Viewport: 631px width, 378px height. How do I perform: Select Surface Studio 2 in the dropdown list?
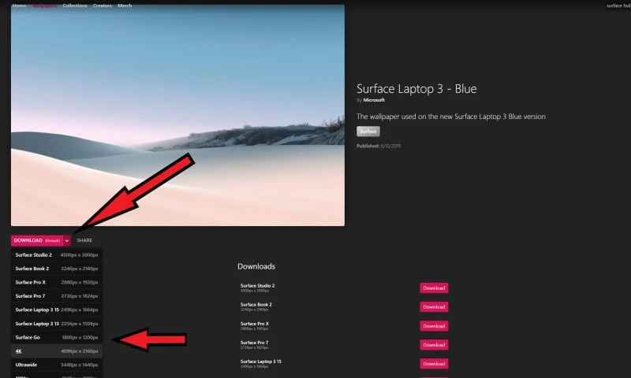click(57, 254)
